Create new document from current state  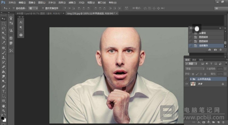pyautogui.click(x=210, y=50)
